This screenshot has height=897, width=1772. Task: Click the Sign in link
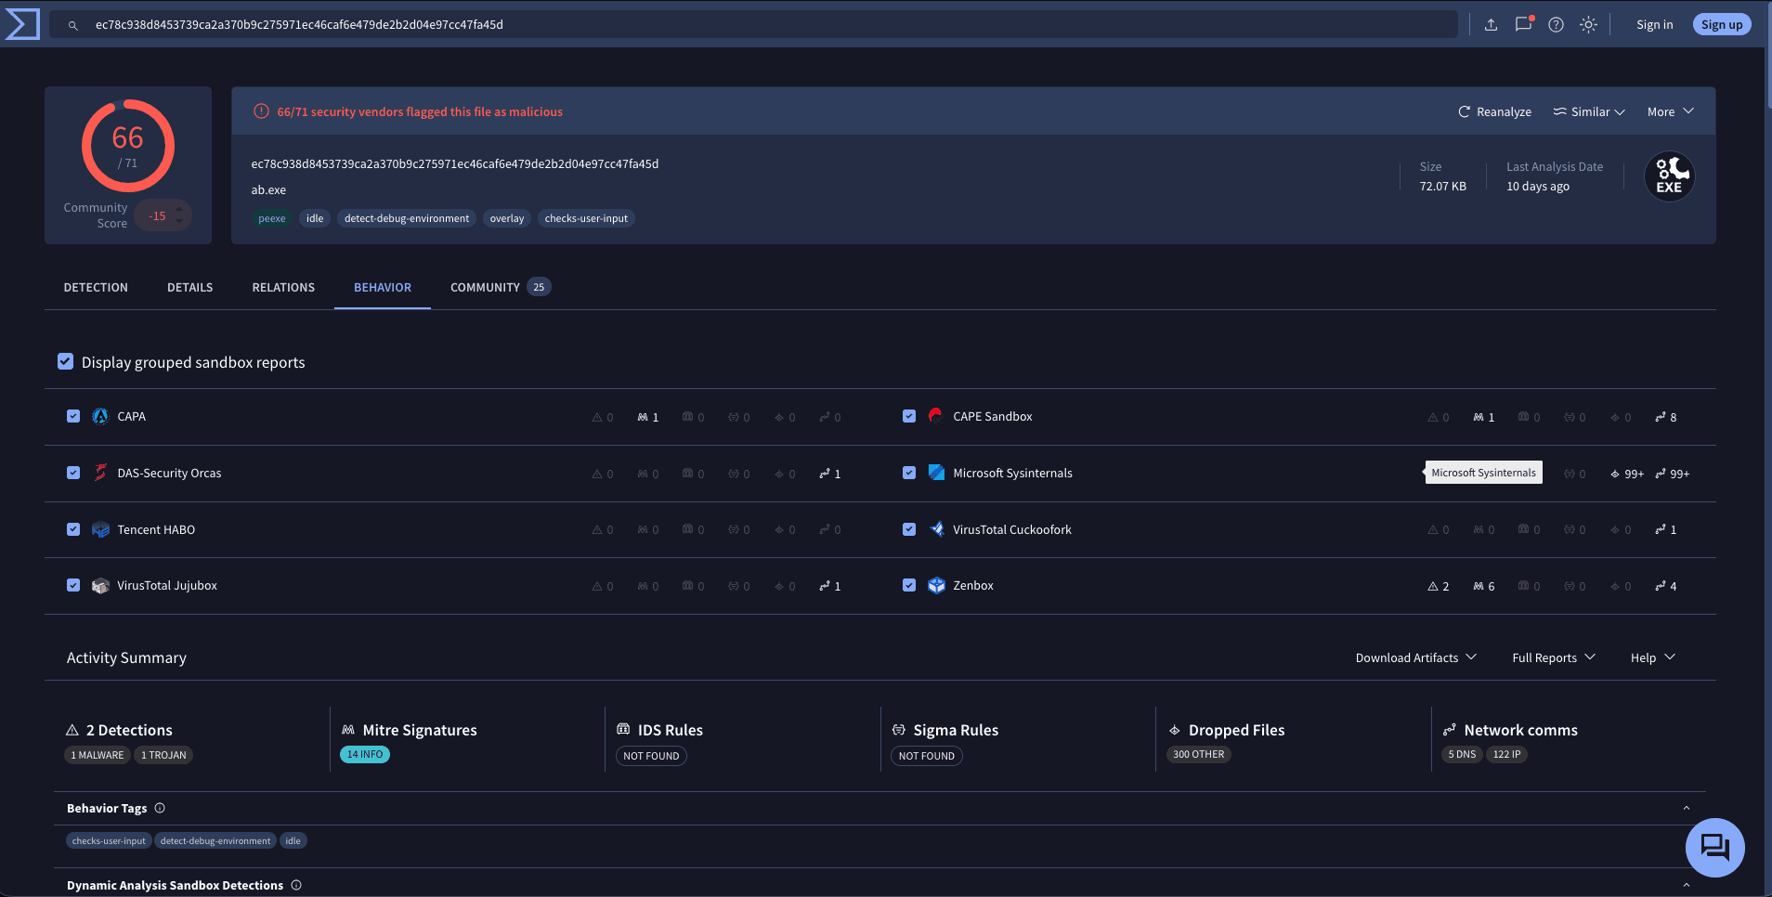coord(1654,25)
